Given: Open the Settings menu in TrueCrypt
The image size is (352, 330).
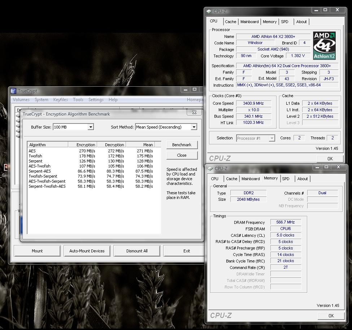Looking at the screenshot, I should (x=96, y=99).
